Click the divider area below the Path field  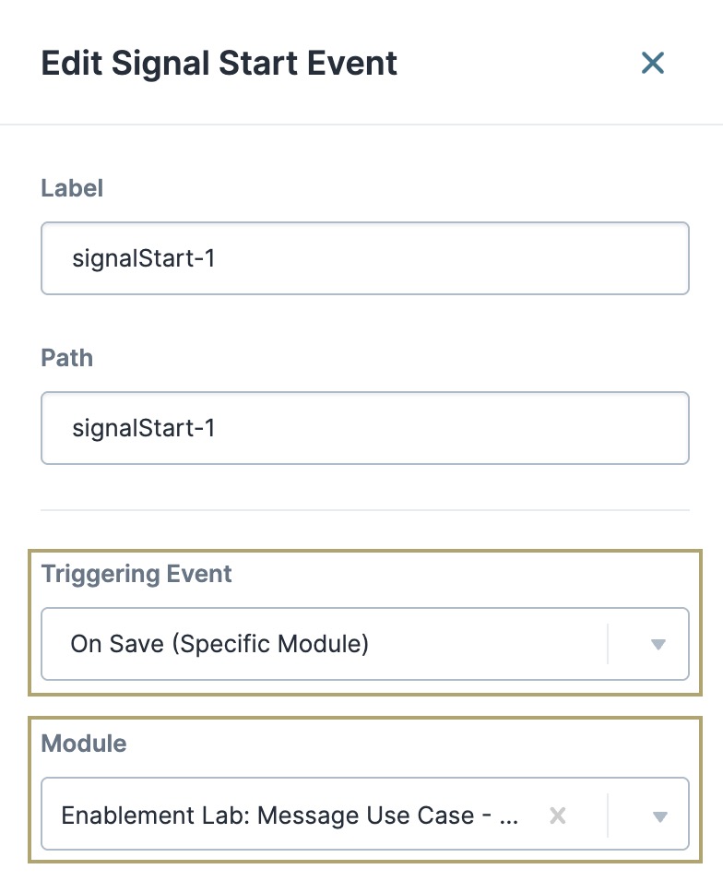pos(364,509)
